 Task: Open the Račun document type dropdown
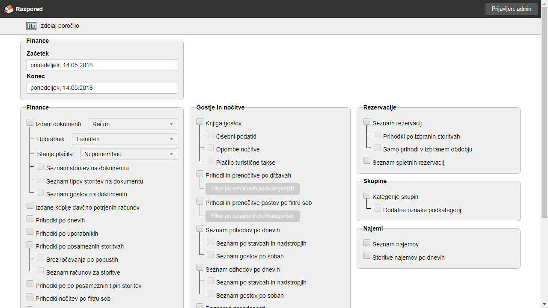point(133,124)
